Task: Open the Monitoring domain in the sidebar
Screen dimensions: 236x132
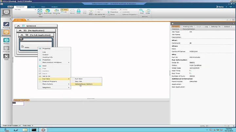Action: (x=6, y=33)
